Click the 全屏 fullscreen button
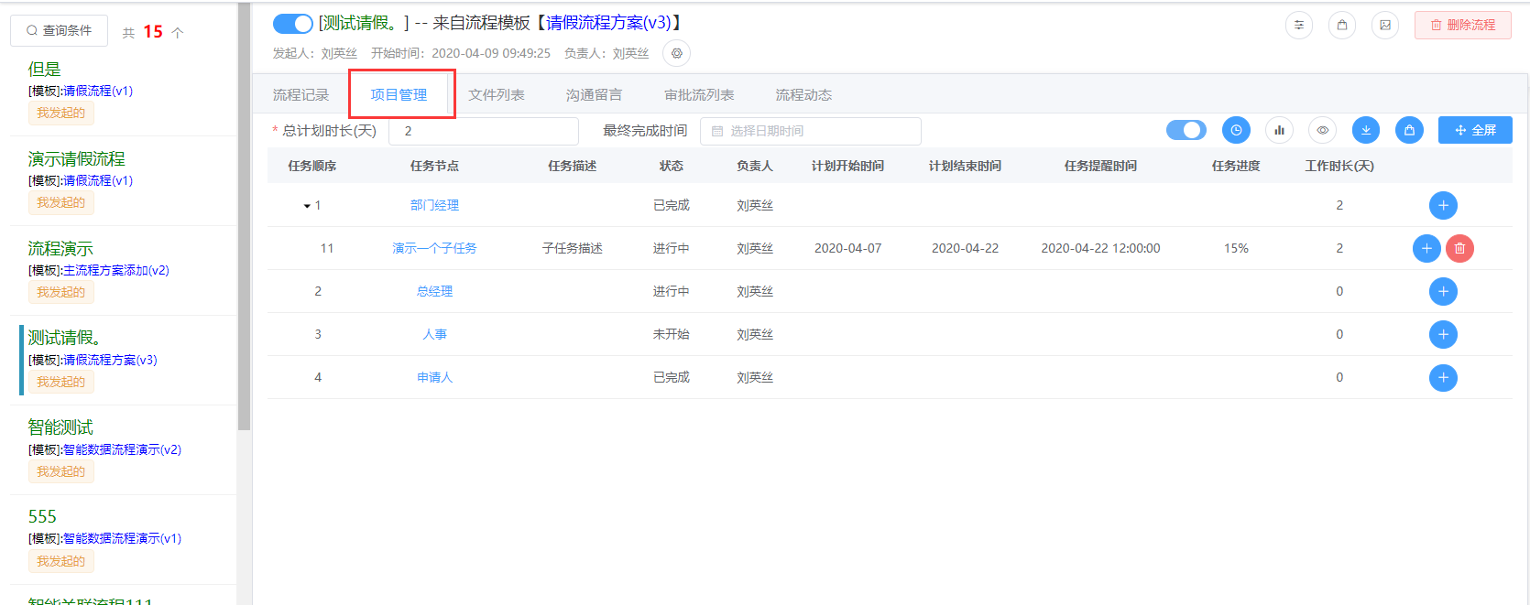1530x605 pixels. [x=1475, y=130]
